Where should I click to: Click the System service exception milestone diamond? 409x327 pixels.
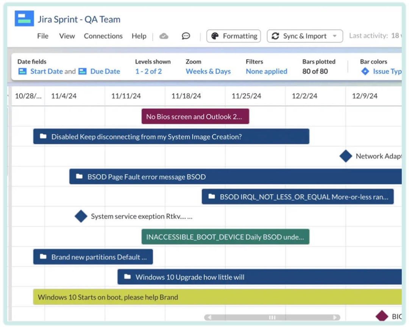tap(81, 216)
